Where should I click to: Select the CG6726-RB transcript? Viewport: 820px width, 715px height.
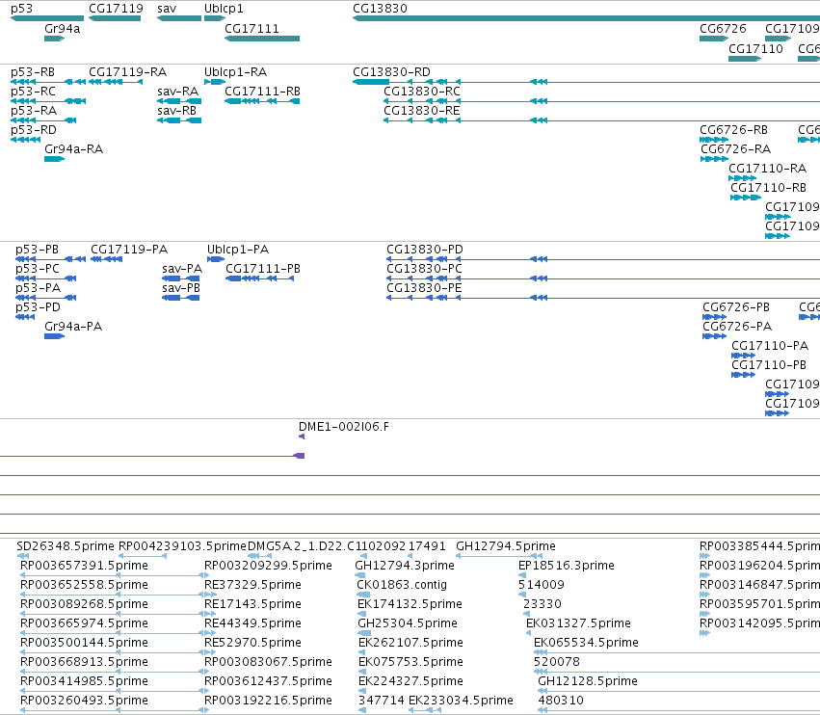tap(714, 140)
